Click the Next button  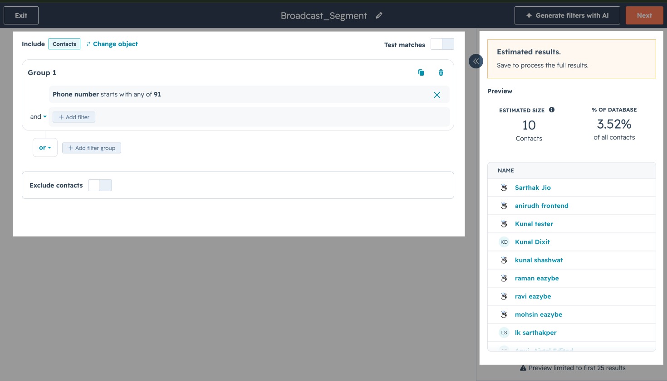point(644,15)
